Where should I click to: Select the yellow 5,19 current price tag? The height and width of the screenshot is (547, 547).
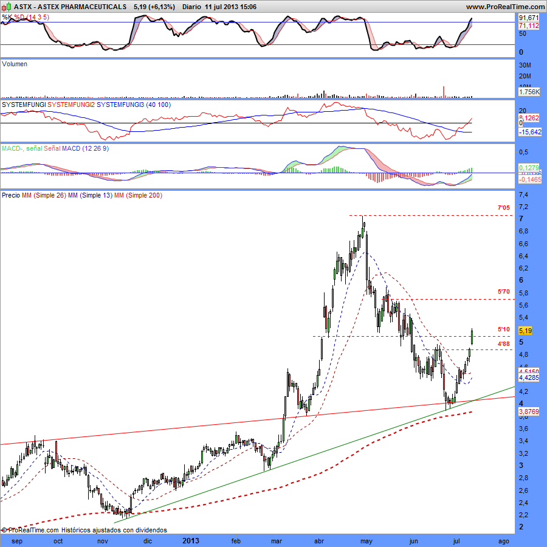tap(525, 331)
